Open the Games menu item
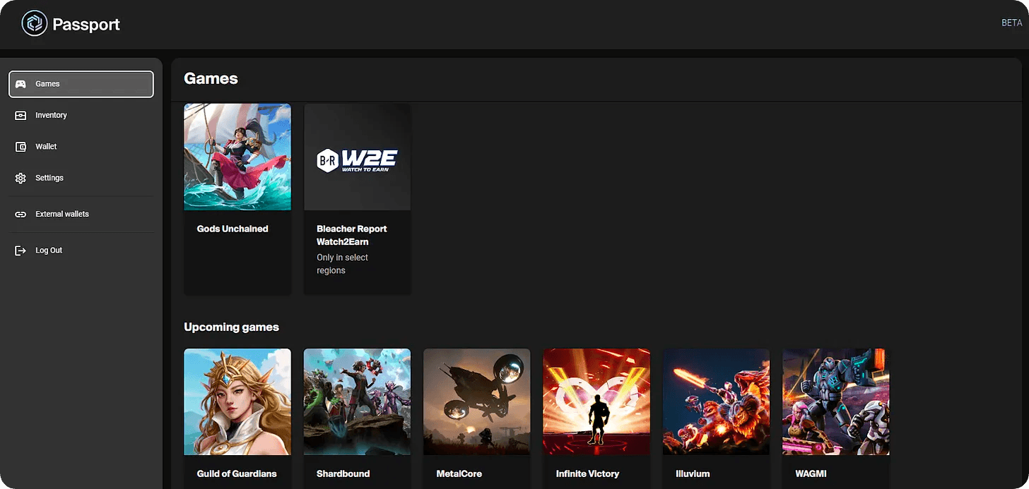Viewport: 1029px width, 489px height. [81, 84]
